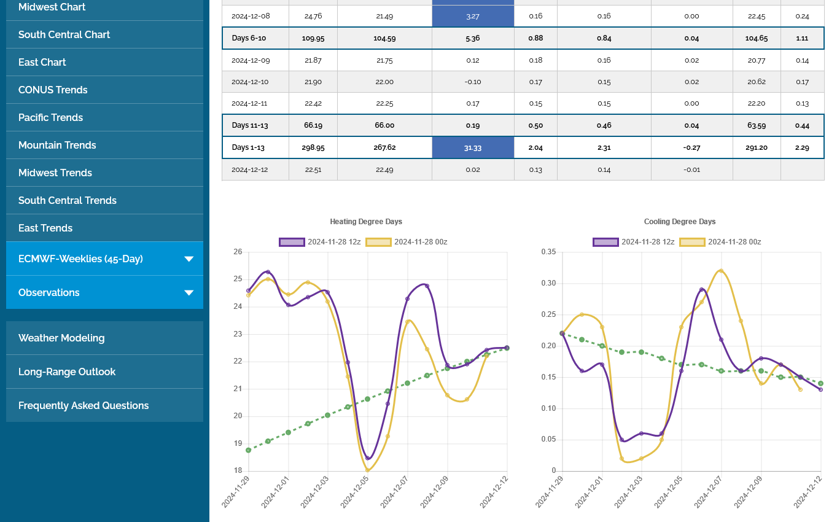Open Frequently Asked Questions

[84, 406]
